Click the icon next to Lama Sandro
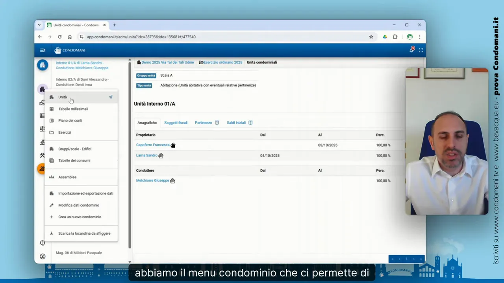This screenshot has width=504, height=283. point(161,156)
